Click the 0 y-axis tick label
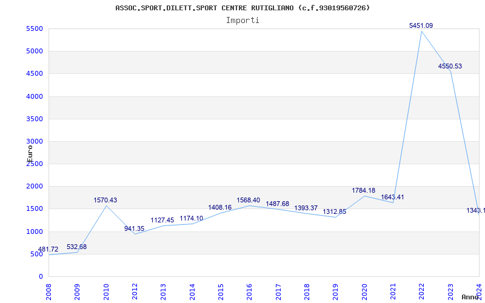Image resolution: width=485 pixels, height=303 pixels. (x=41, y=277)
